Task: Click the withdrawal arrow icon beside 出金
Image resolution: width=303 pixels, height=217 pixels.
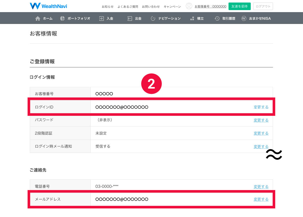Action: coord(130,18)
